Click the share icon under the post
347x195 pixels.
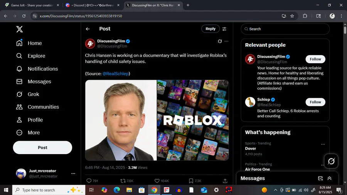(225, 181)
